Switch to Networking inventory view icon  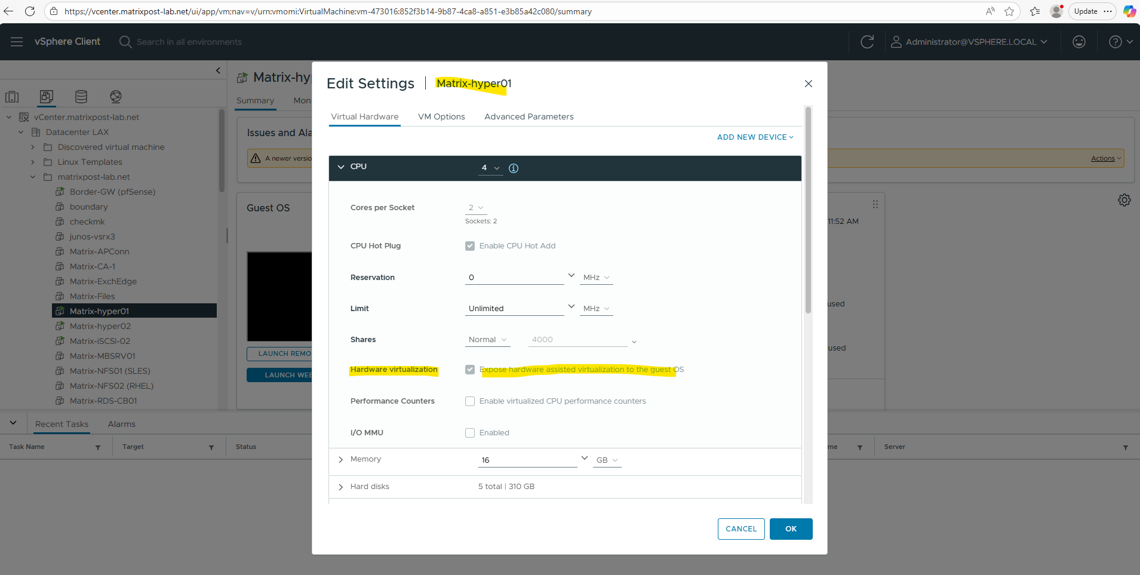point(116,97)
